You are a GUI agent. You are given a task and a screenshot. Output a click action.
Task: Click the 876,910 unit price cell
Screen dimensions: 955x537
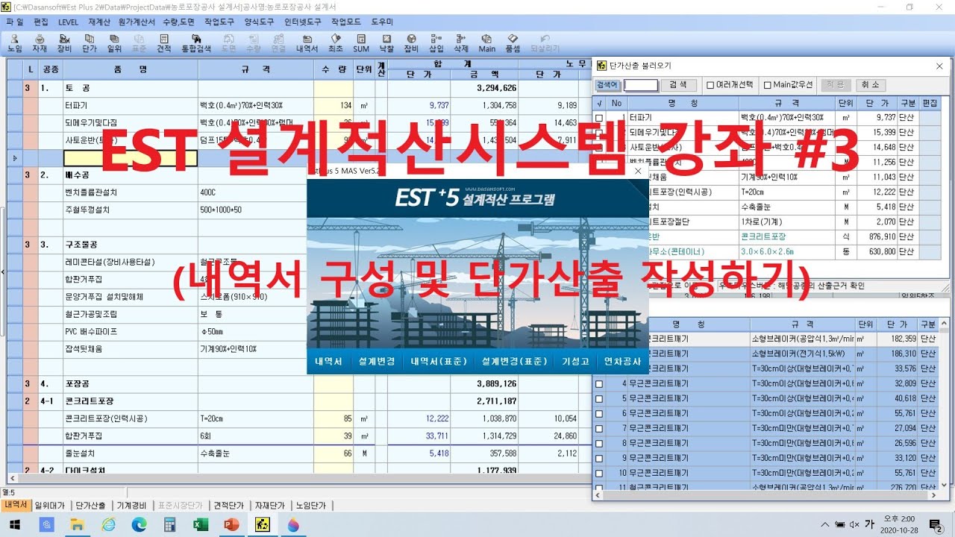[x=876, y=236]
